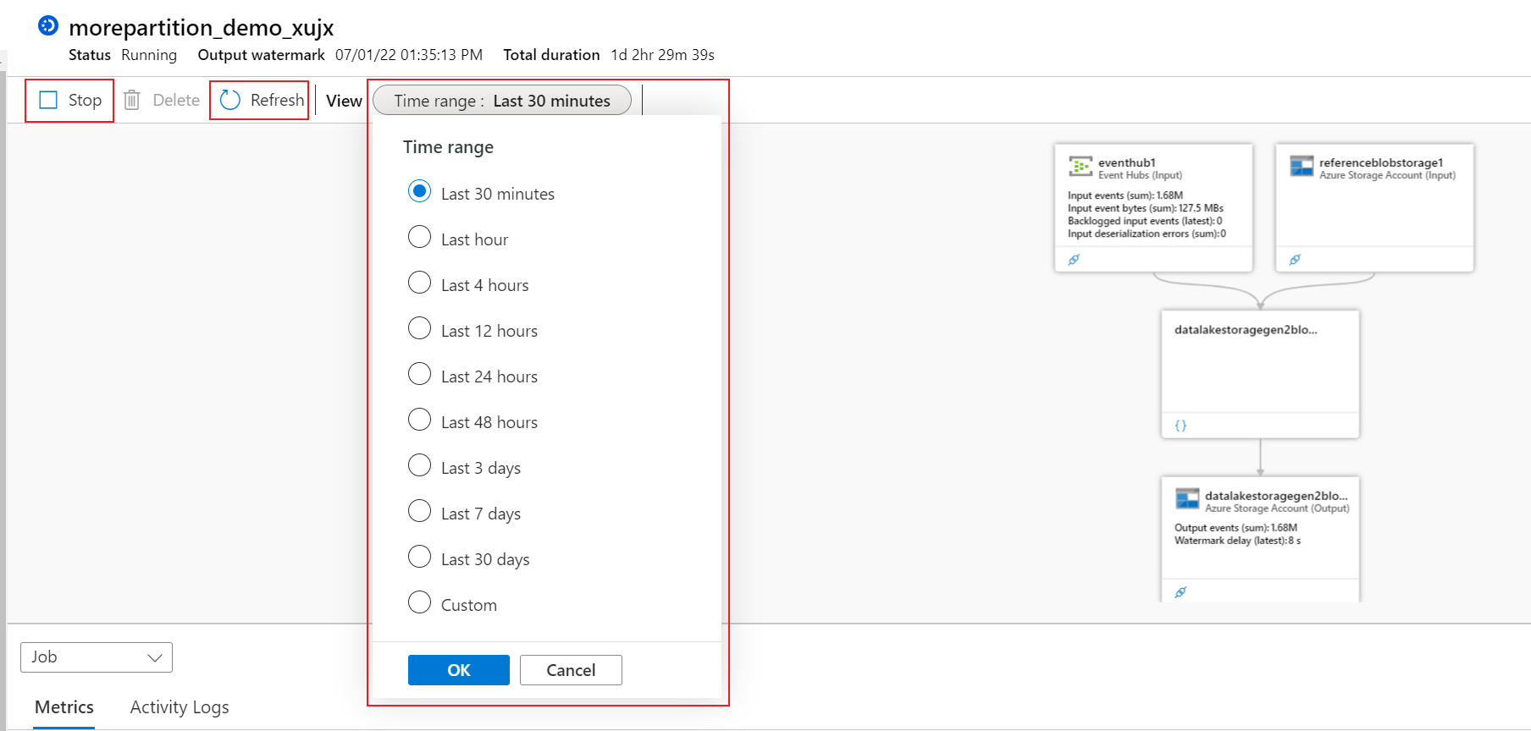
Task: Click the Refresh circular arrow icon
Action: coord(230,100)
